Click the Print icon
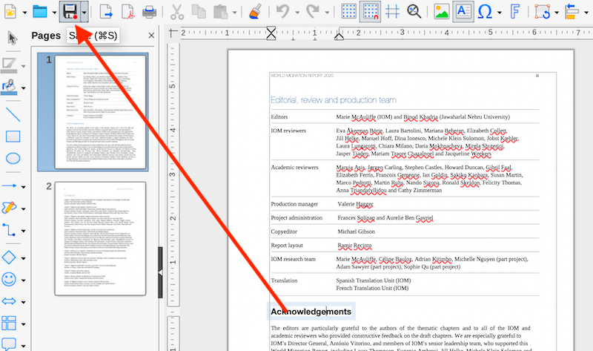593x351 pixels. coord(150,12)
